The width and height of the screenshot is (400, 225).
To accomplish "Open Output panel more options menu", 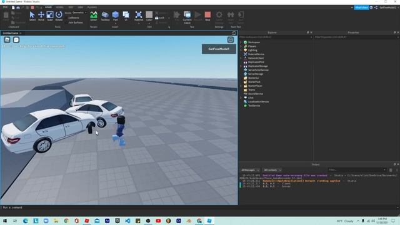I will tap(397, 170).
